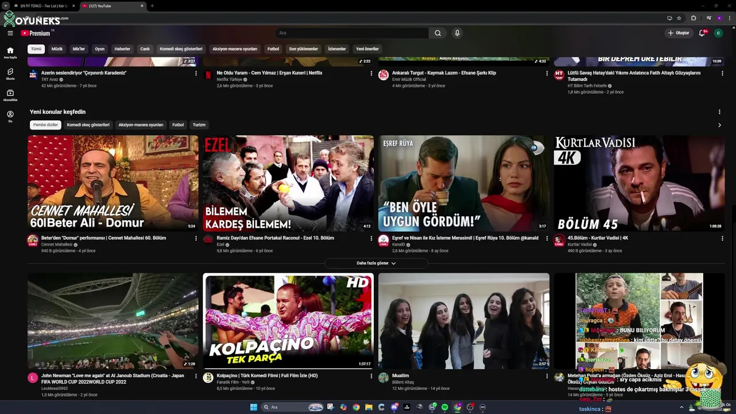Open options for Ezel 10. Bölüm video
736x414 pixels.
[371, 238]
